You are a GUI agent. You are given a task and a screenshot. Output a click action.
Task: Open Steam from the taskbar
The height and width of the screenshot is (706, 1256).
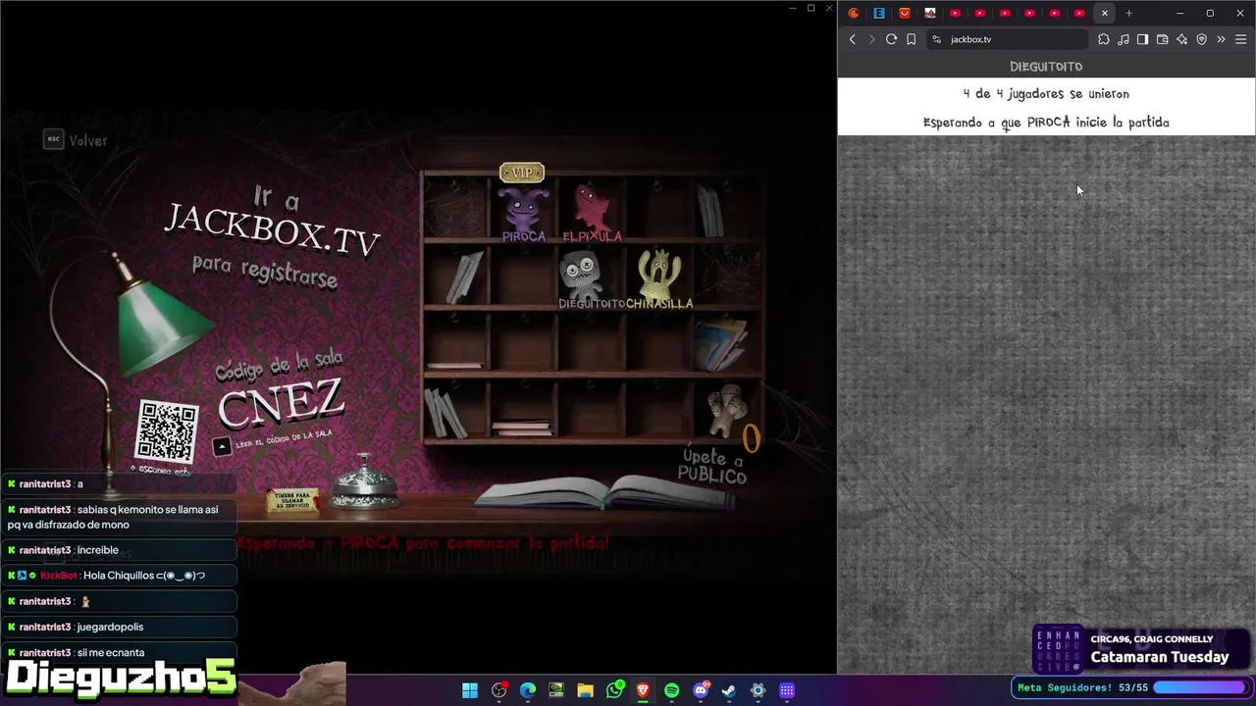click(x=729, y=690)
